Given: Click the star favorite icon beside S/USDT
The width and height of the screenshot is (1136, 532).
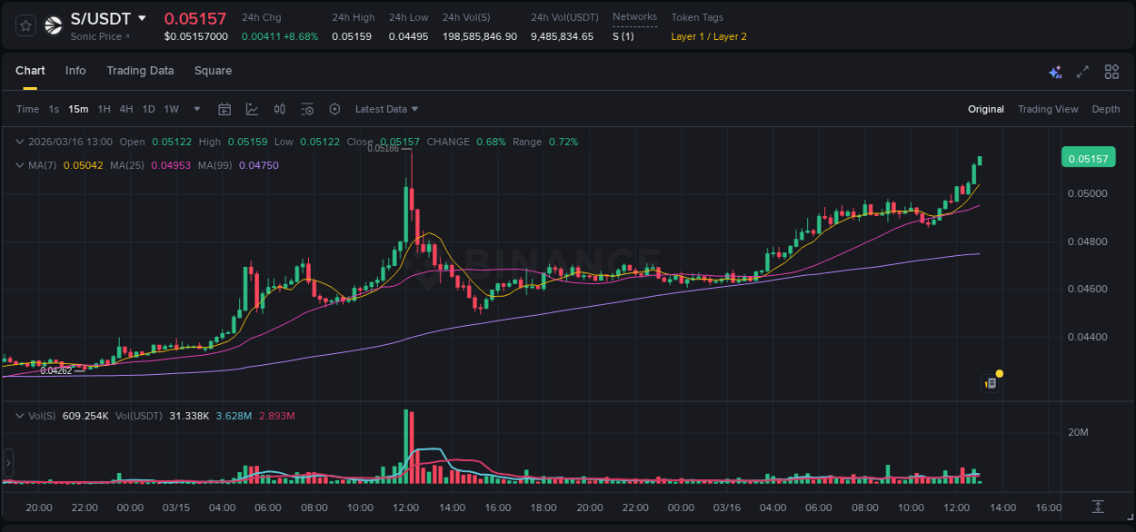Looking at the screenshot, I should pos(25,25).
